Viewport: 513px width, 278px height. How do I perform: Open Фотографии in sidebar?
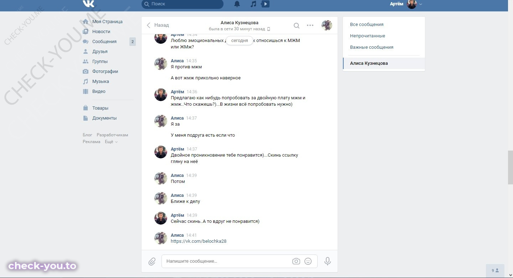[105, 72]
